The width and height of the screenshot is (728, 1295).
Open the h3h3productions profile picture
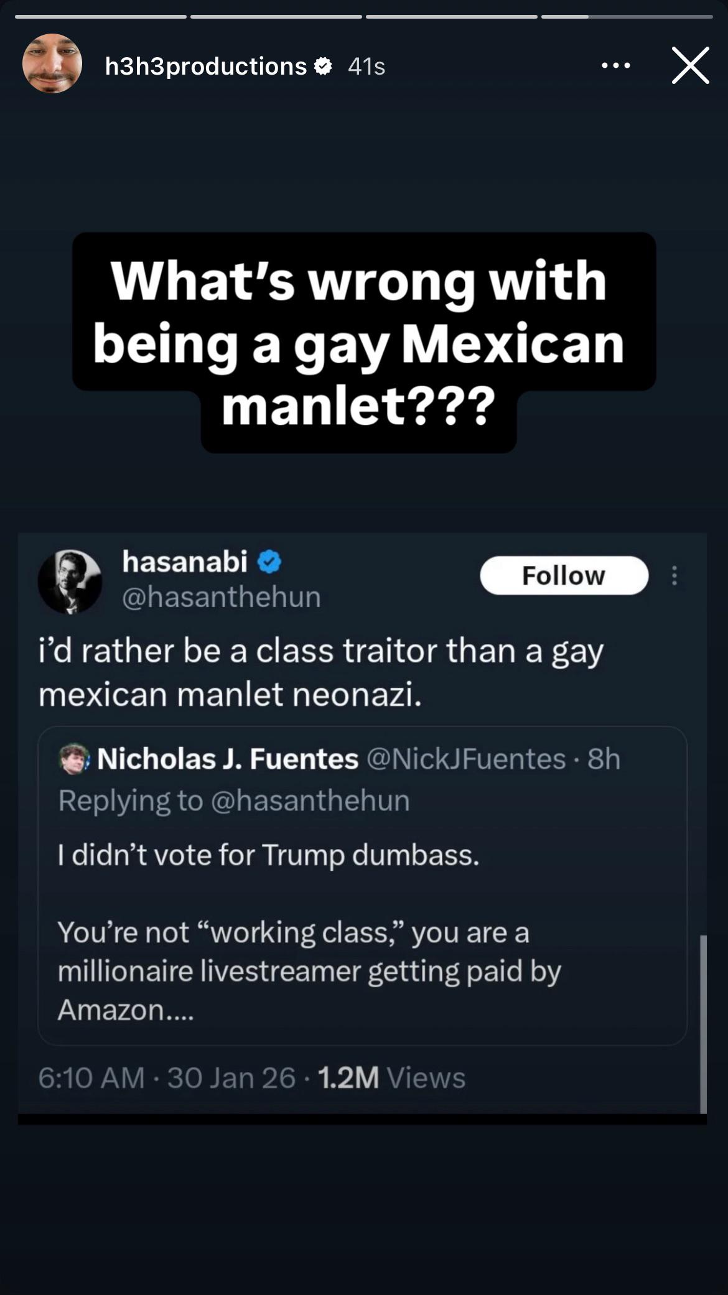click(52, 64)
